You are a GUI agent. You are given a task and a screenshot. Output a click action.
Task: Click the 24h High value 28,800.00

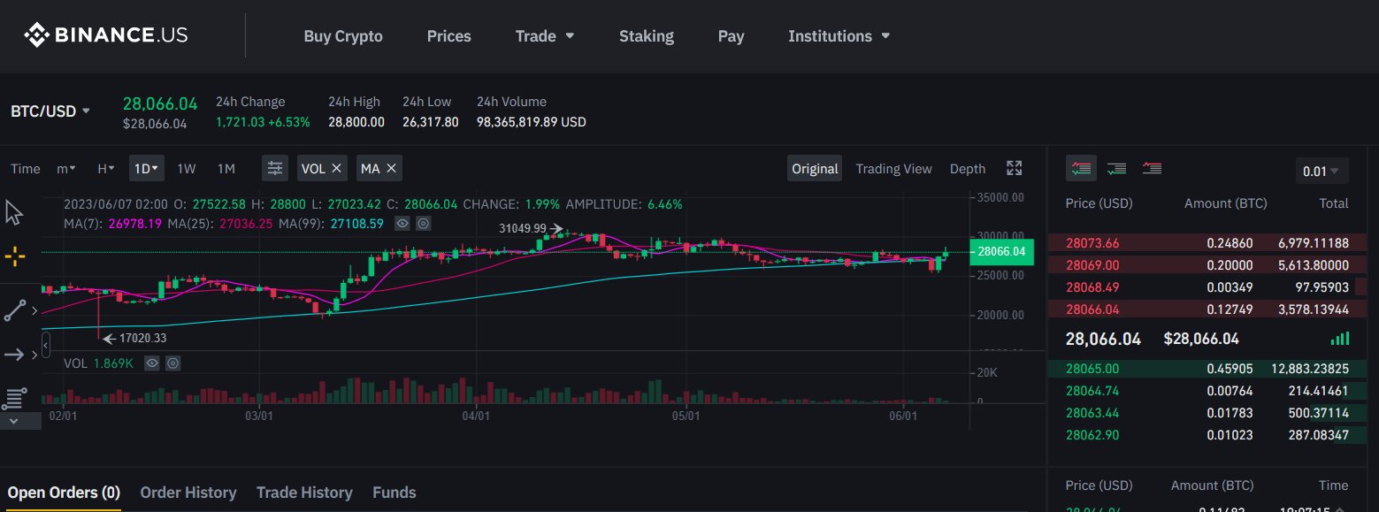[356, 122]
